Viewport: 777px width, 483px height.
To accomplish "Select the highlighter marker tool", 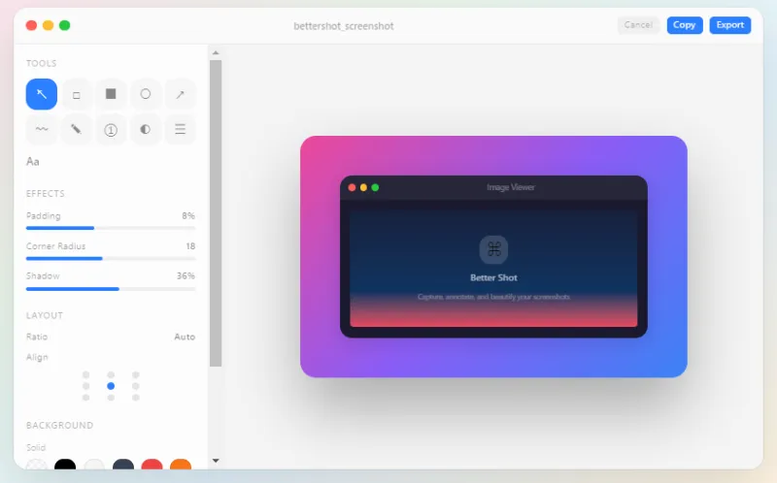I will 77,129.
